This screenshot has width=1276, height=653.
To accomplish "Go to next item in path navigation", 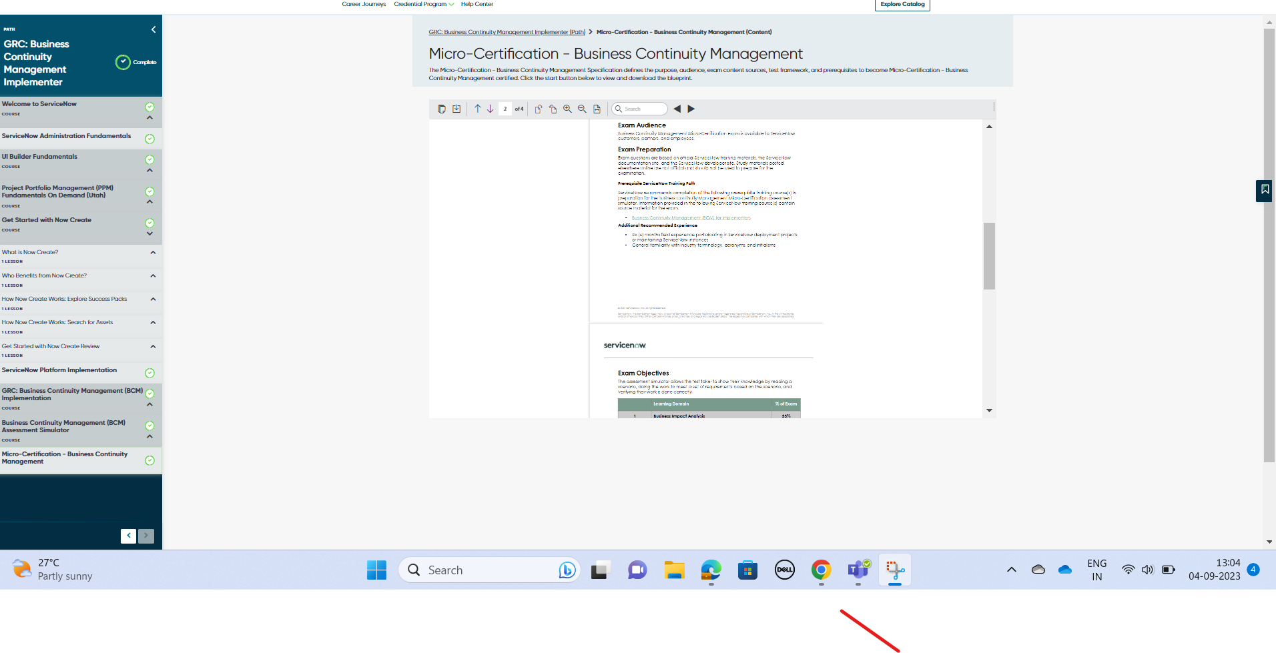I will coord(146,536).
